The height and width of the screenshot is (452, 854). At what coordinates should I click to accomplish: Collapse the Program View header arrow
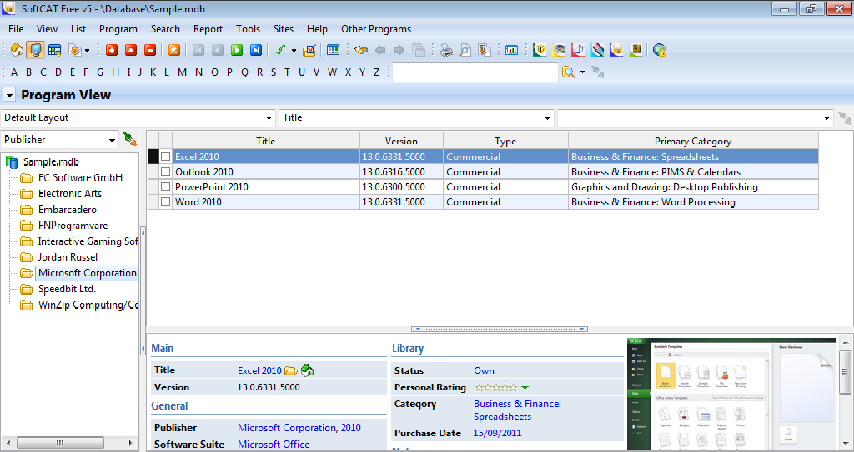click(8, 95)
